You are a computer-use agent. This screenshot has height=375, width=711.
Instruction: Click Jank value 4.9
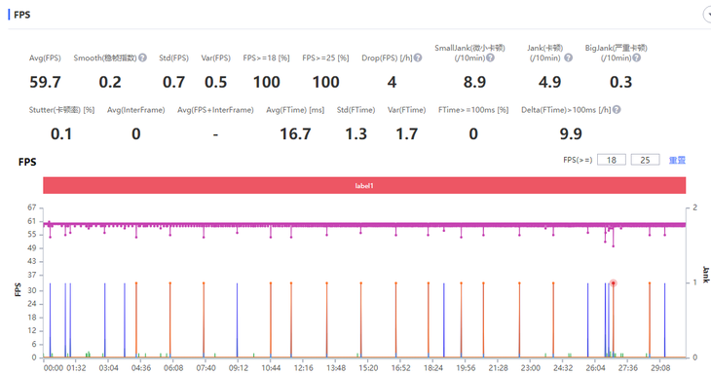pos(549,82)
